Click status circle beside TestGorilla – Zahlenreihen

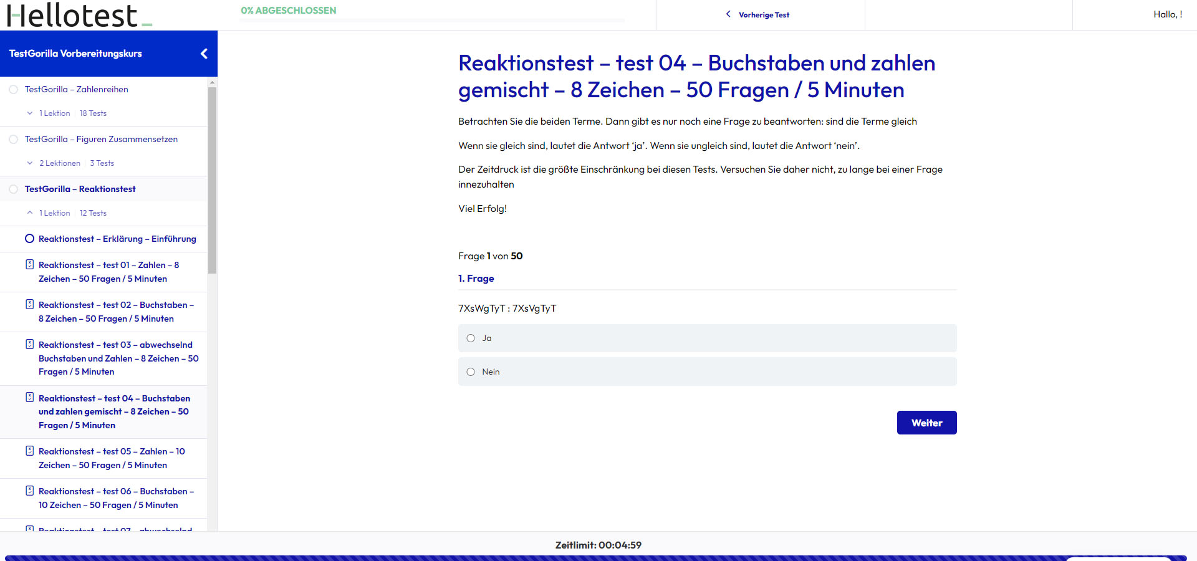(13, 89)
